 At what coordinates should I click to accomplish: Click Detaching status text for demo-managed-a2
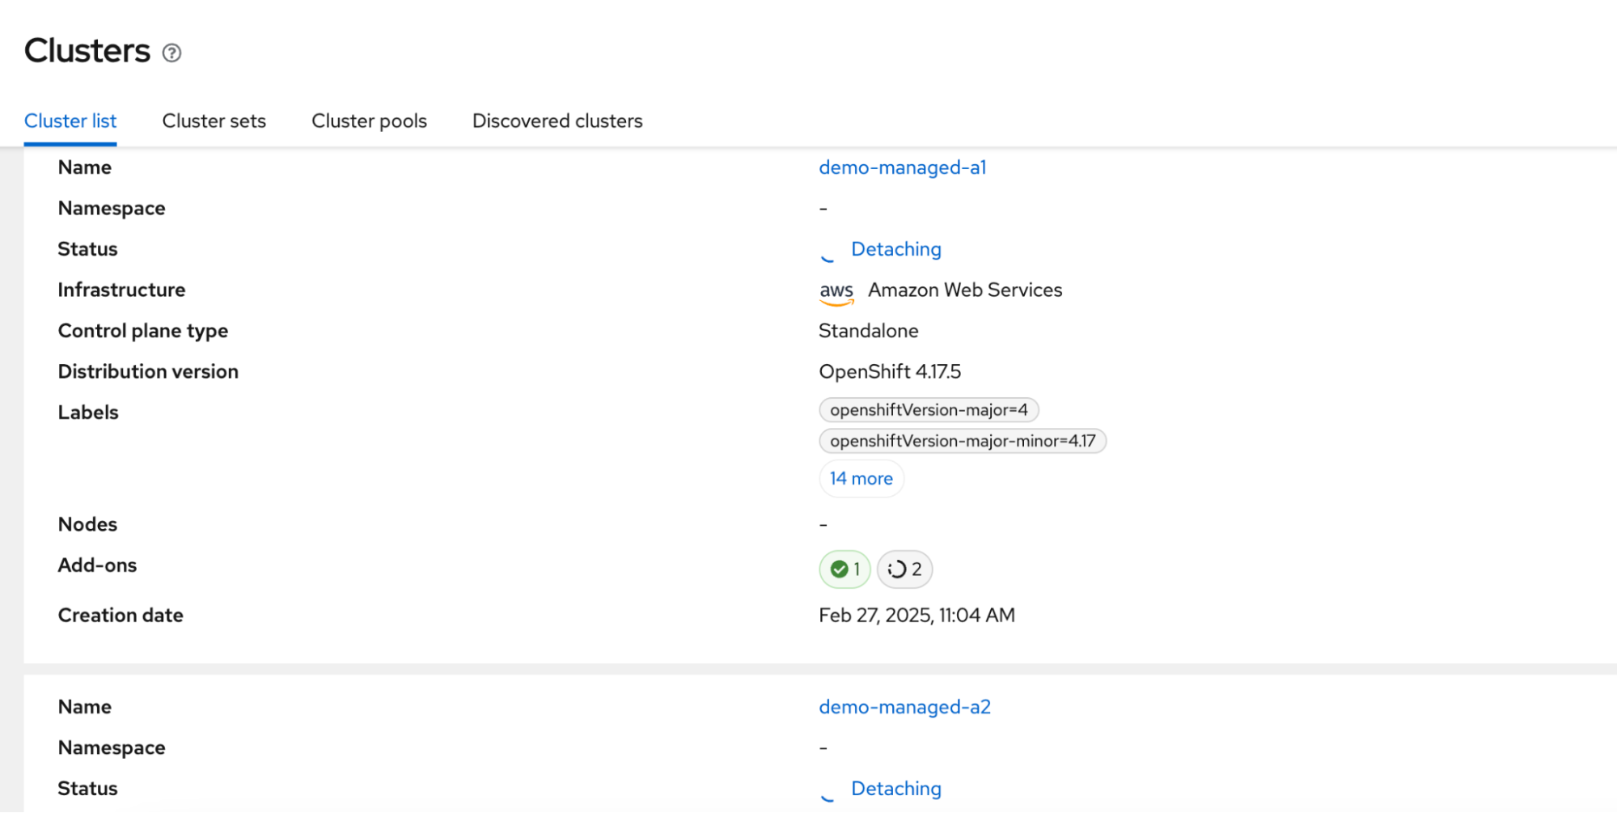click(x=895, y=789)
